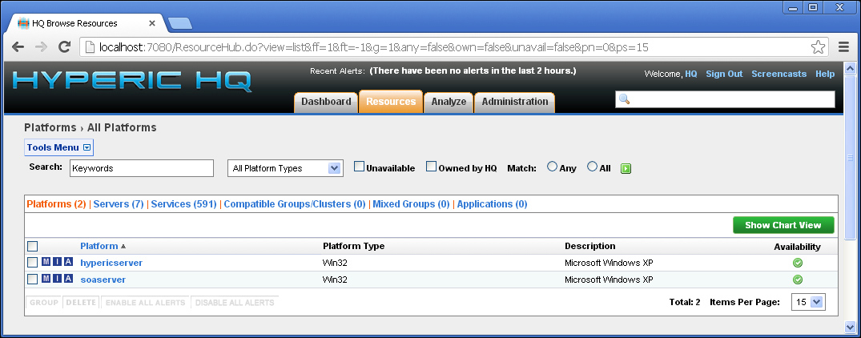Open the Screencasts link
861x338 pixels.
[x=779, y=74]
